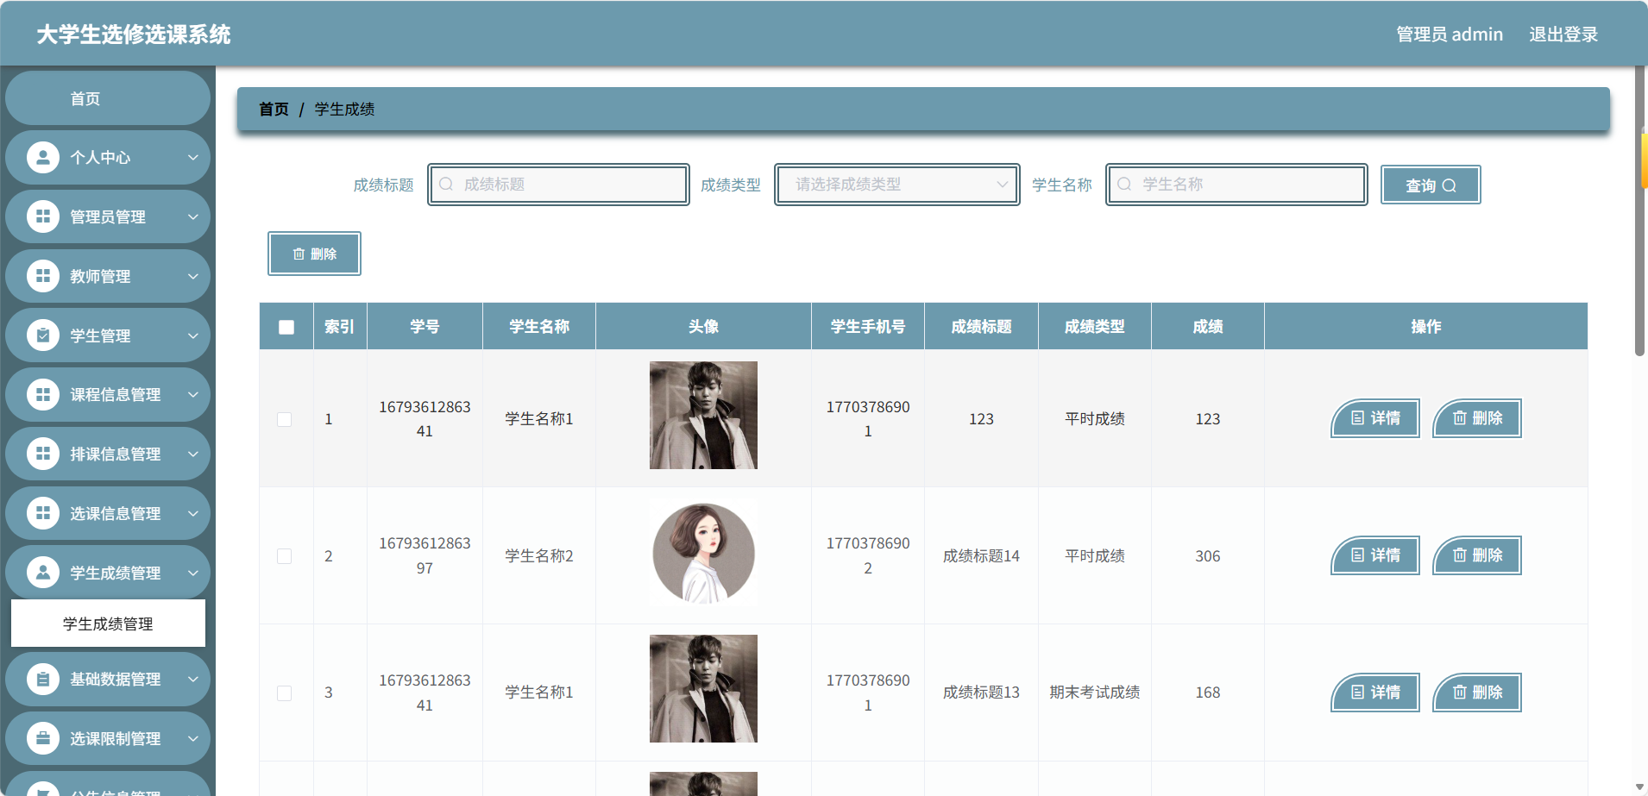Viewport: 1648px width, 796px height.
Task: Select 学生成绩管理 submenu item
Action: (x=108, y=624)
